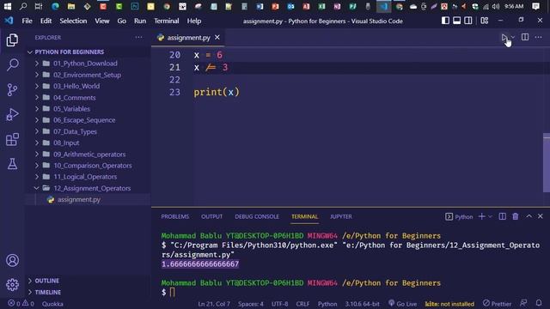
Task: Toggle the bottom Panel visibility
Action: [456, 21]
